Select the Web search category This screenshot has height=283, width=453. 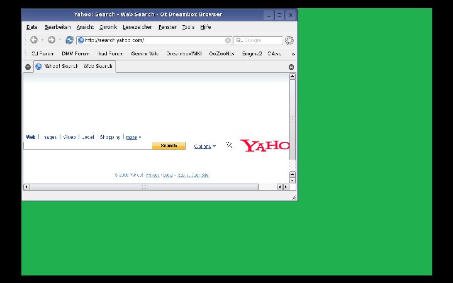pyautogui.click(x=31, y=137)
